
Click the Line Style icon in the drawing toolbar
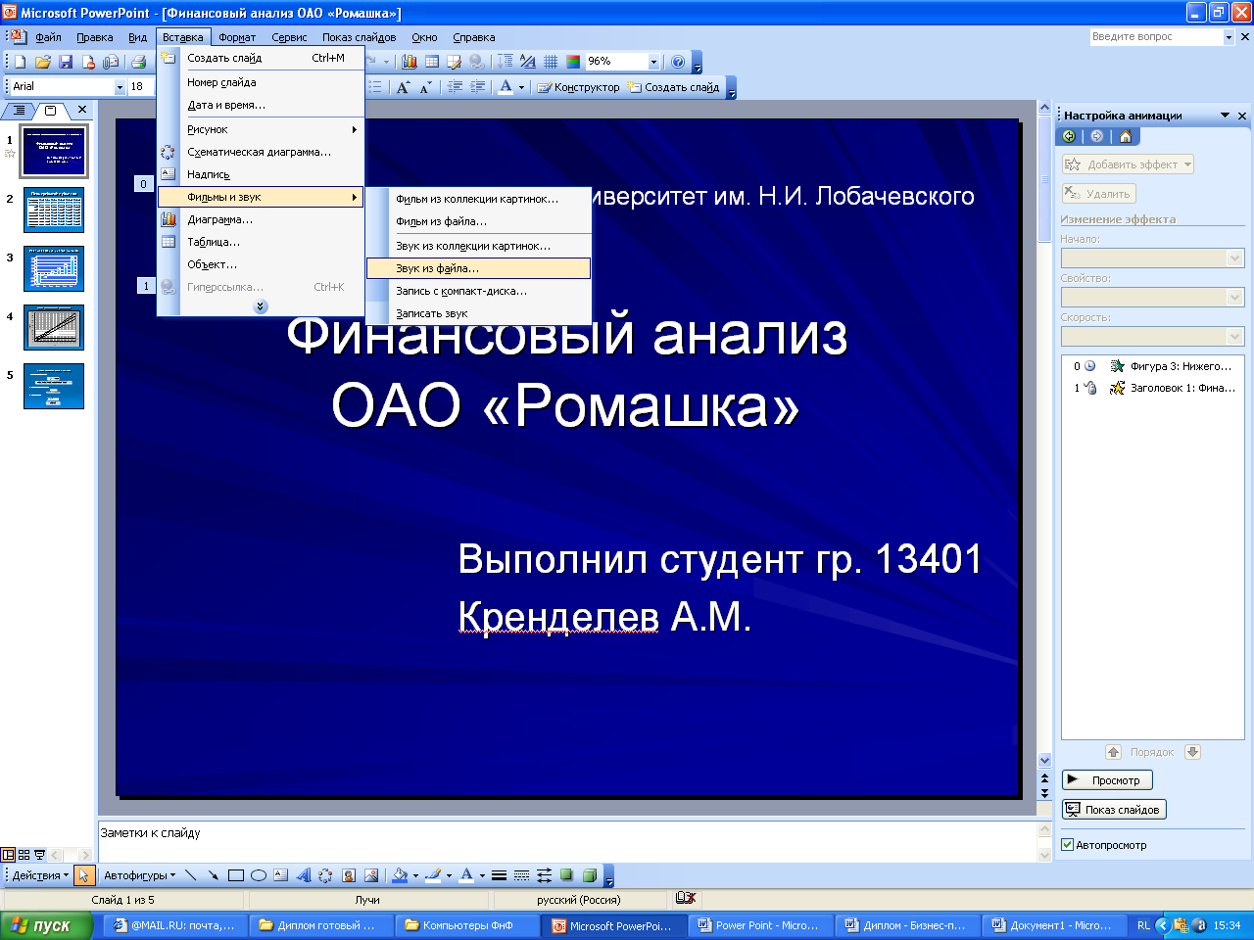(499, 875)
